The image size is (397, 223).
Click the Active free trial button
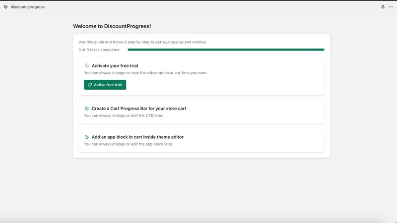pos(105,85)
